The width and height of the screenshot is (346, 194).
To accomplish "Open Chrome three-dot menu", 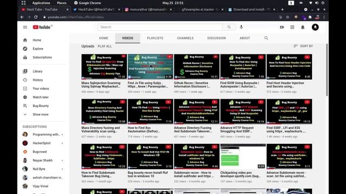I will tap(324, 17).
